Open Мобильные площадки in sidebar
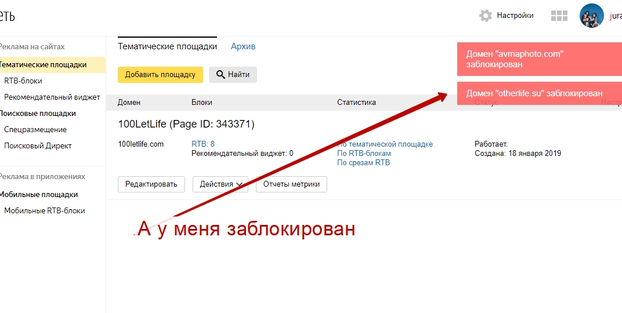 39,195
